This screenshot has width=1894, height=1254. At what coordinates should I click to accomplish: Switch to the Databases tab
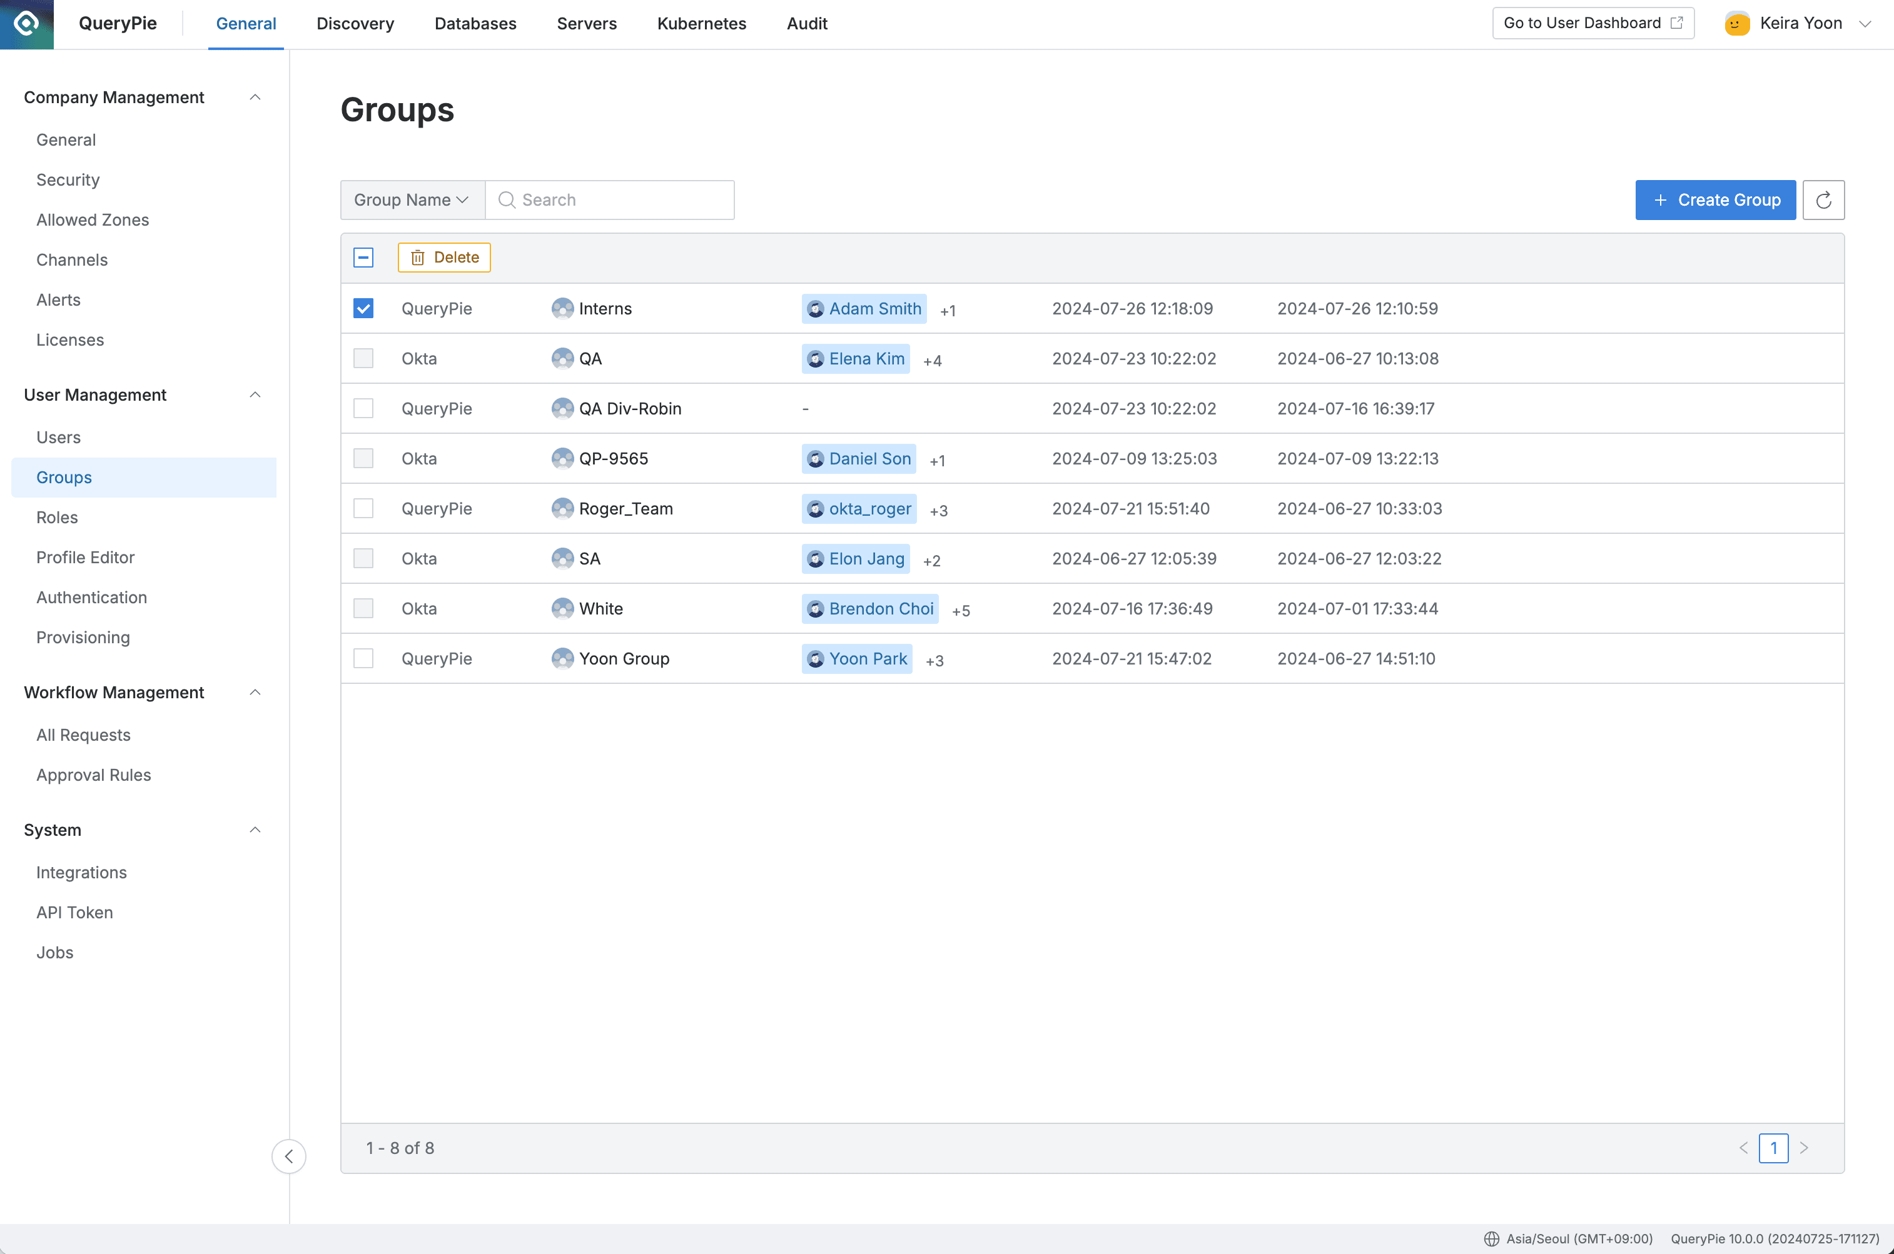[x=475, y=23]
